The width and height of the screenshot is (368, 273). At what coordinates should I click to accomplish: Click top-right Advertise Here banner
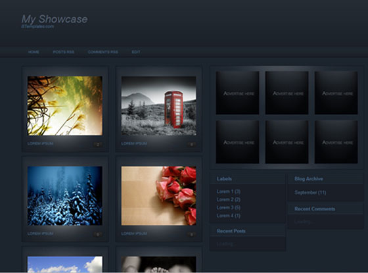coord(336,93)
